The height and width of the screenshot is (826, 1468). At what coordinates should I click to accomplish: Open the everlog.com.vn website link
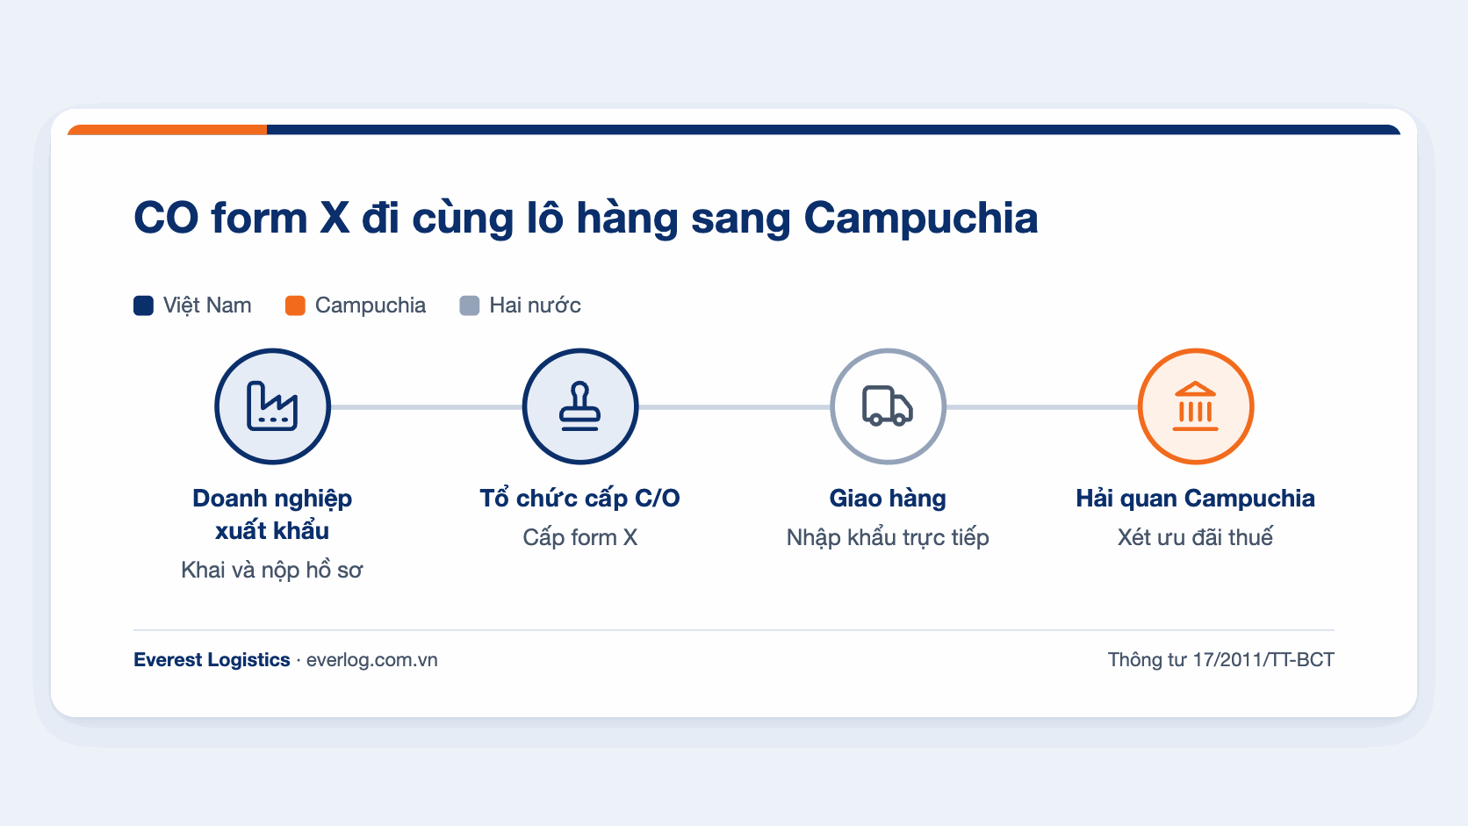[372, 660]
